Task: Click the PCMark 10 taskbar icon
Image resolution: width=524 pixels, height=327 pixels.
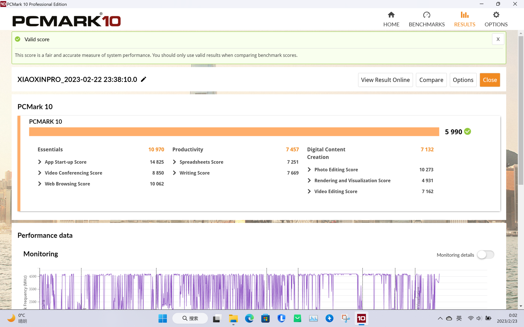Action: tap(361, 318)
